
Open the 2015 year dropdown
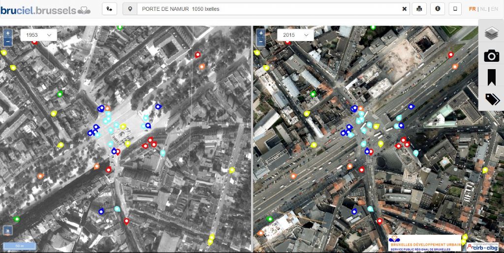[295, 35]
